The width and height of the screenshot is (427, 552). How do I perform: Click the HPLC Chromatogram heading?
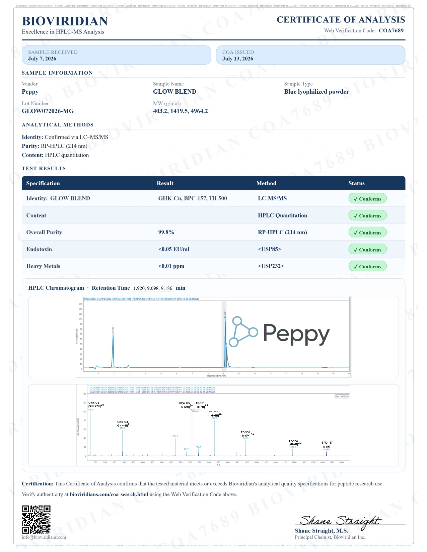coord(56,288)
